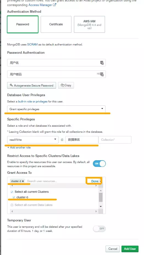This screenshot has width=144, height=255.
Task: Toggle Restrict Access switch off
Action: pos(99,164)
